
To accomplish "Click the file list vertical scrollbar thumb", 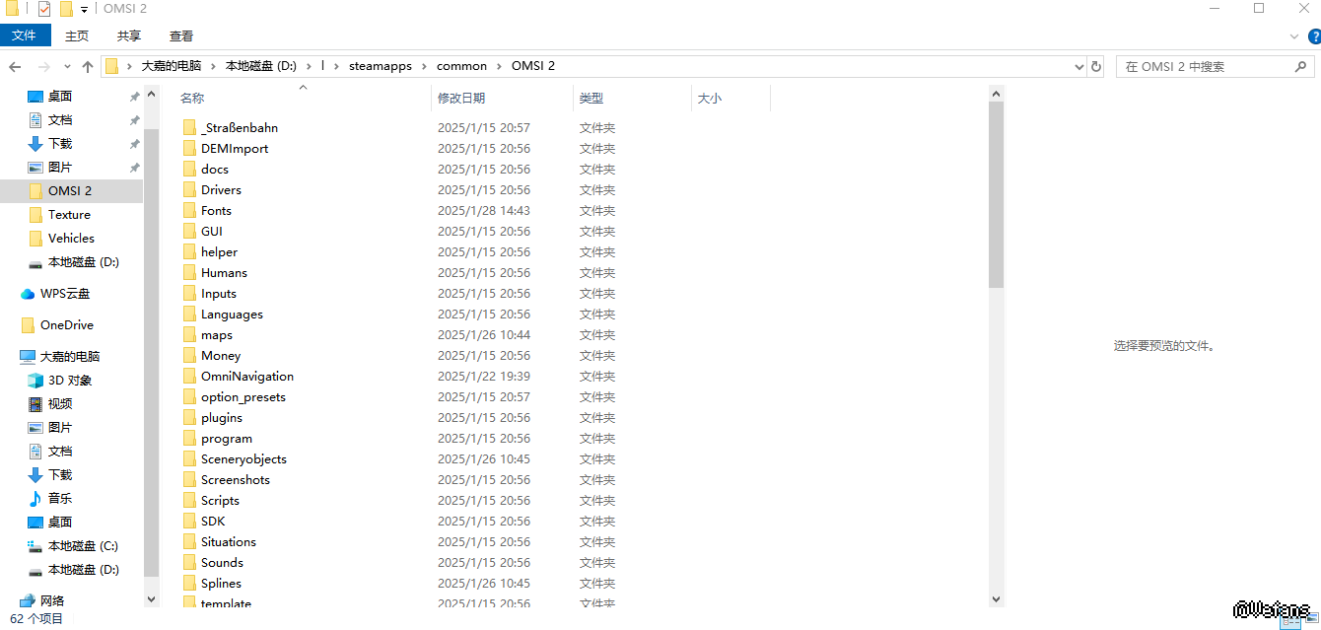I will click(996, 194).
